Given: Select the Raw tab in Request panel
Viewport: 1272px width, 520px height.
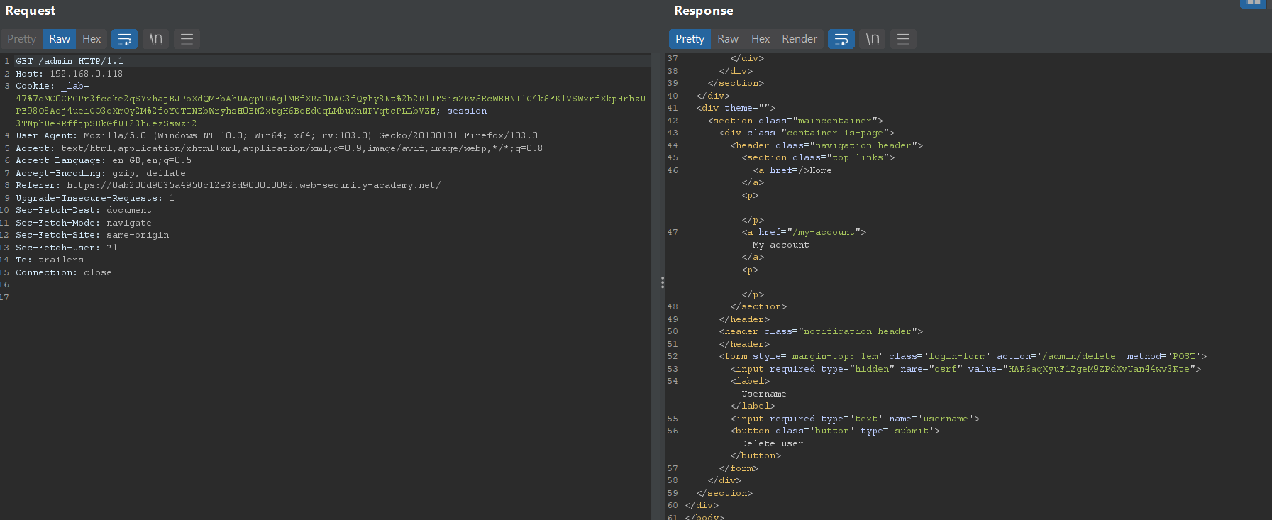Looking at the screenshot, I should [x=60, y=39].
